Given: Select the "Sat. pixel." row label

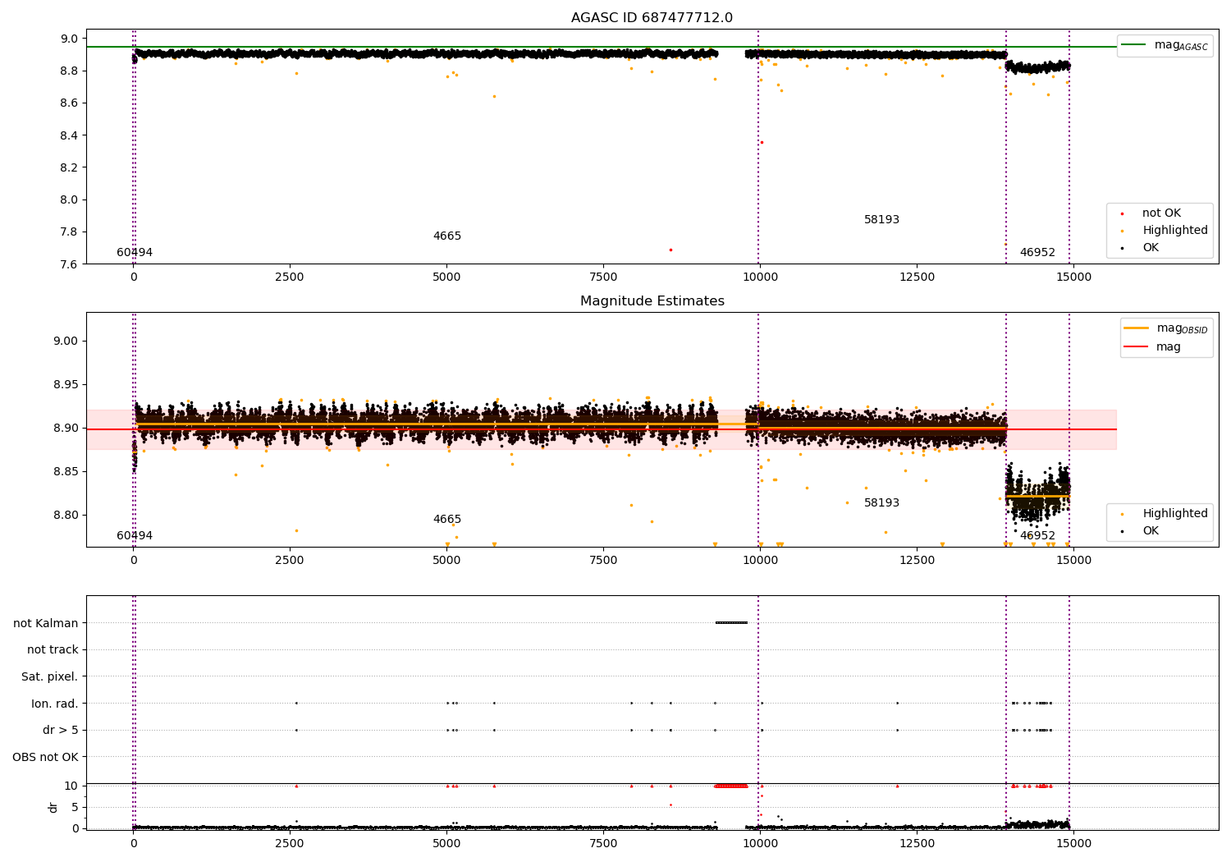Looking at the screenshot, I should 50,676.
